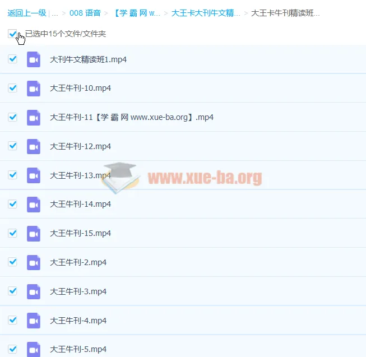Uncheck 大王牛刊-5.mp4 checkbox
Image resolution: width=366 pixels, height=357 pixels.
12,349
